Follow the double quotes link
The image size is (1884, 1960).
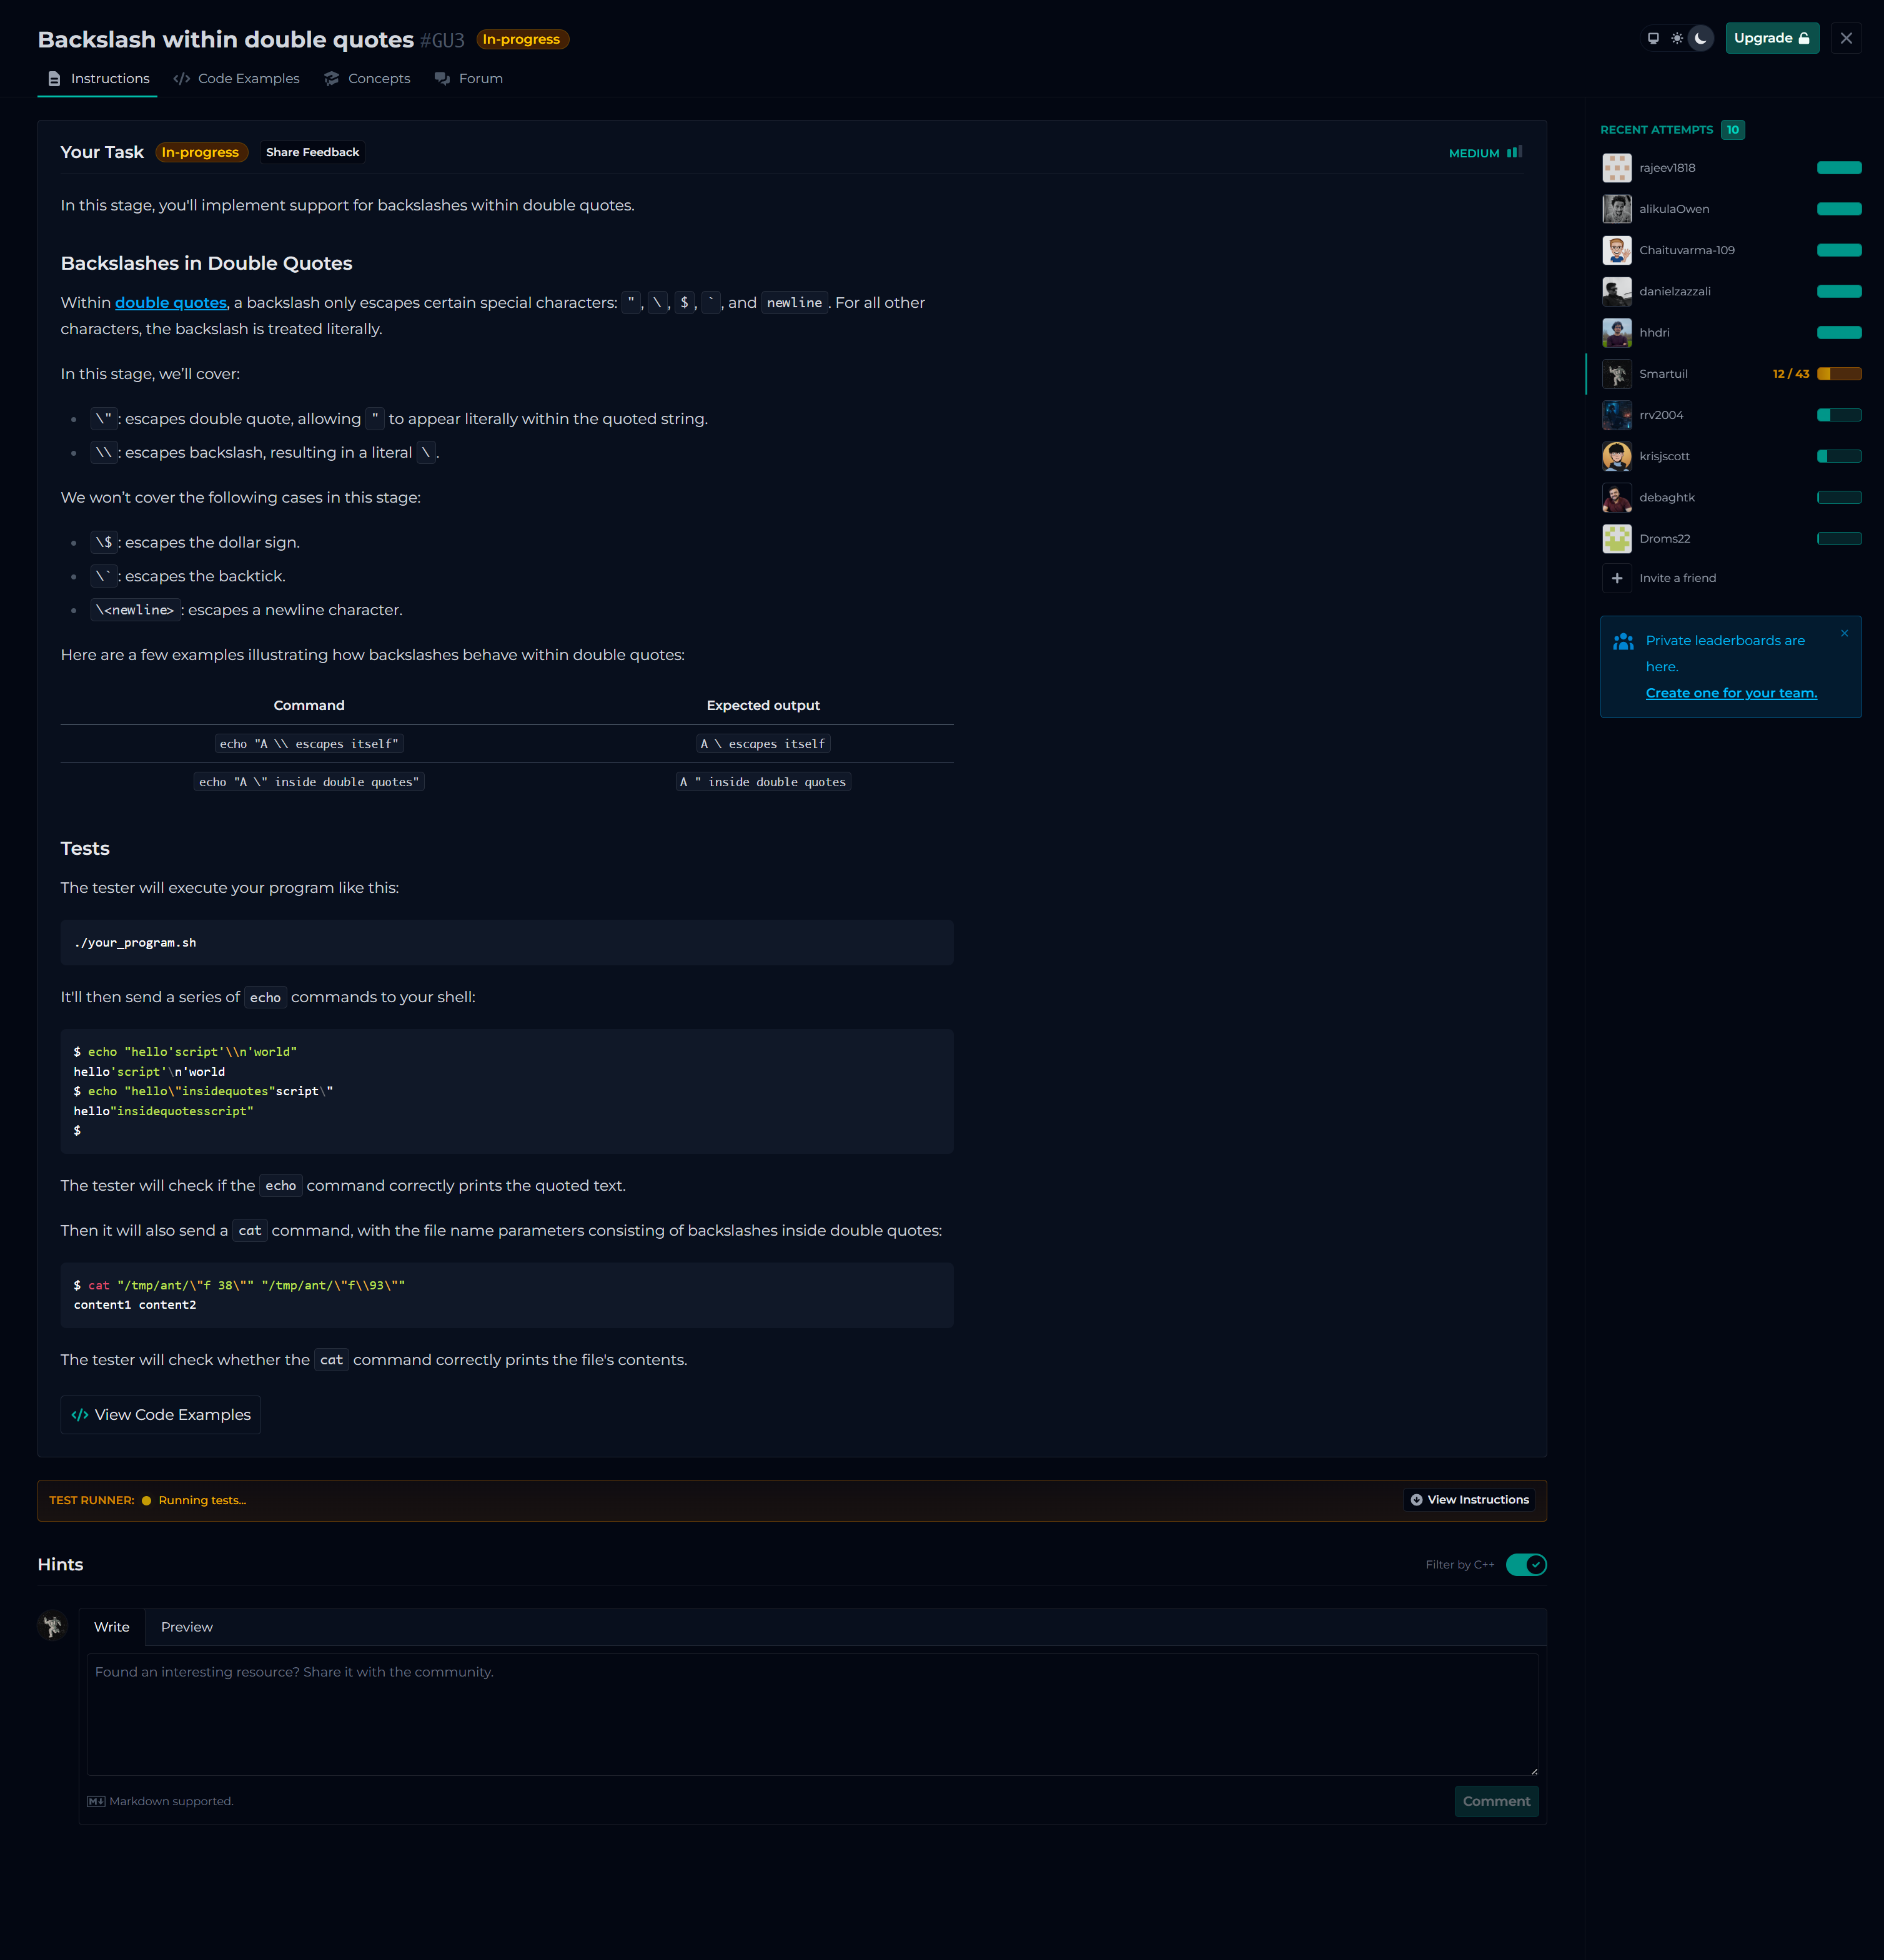point(170,303)
